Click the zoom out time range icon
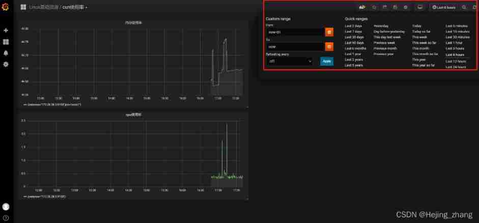This screenshot has width=479, height=223. (x=463, y=7)
